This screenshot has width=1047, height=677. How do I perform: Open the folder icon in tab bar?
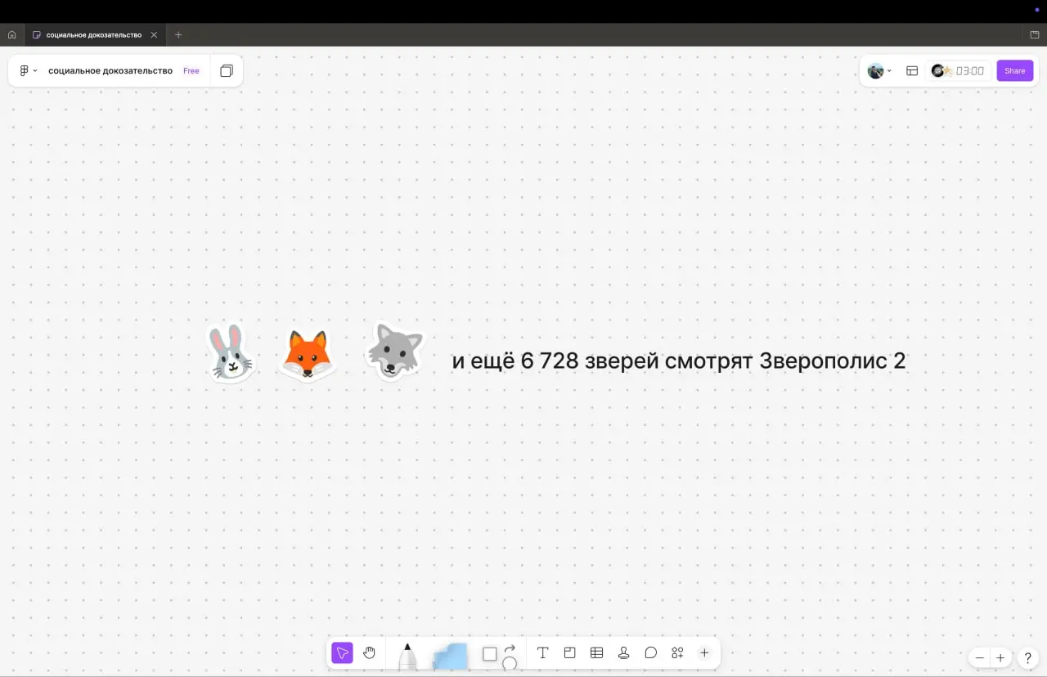(1035, 35)
